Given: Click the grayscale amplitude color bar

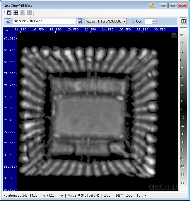Looking at the screenshot, I should click(182, 108).
